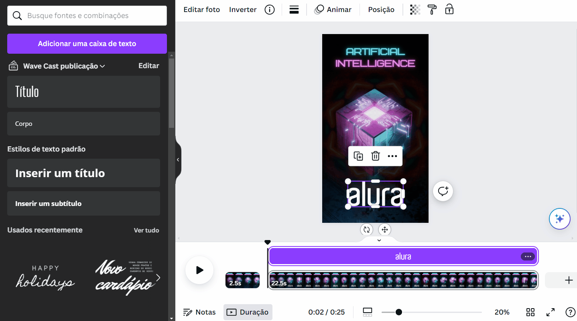
Task: Select the purple alura track bar
Action: point(403,256)
